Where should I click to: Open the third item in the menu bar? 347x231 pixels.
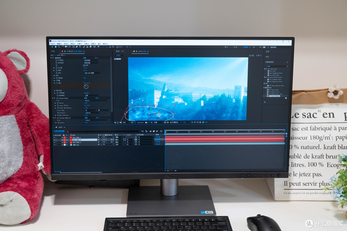[66, 44]
